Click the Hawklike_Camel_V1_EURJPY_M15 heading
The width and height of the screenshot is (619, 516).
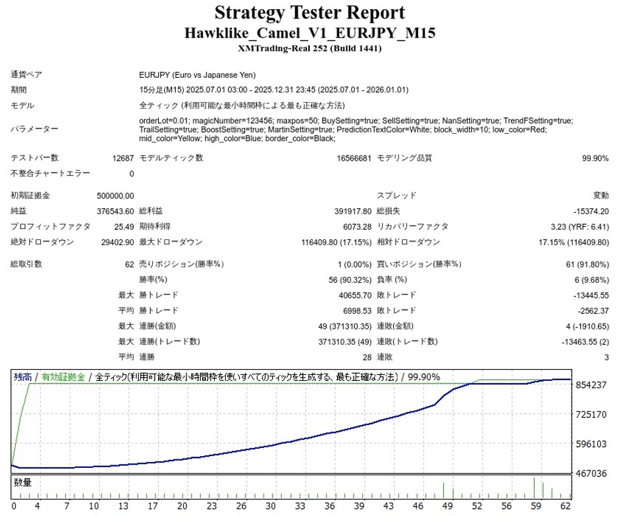click(x=309, y=33)
